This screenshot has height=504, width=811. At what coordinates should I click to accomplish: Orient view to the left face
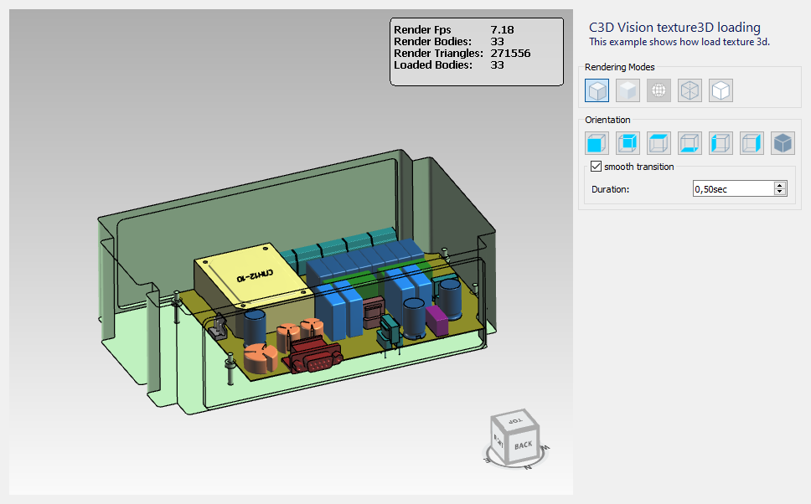click(x=721, y=143)
